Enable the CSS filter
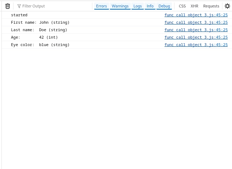232x169 pixels. 182,6
